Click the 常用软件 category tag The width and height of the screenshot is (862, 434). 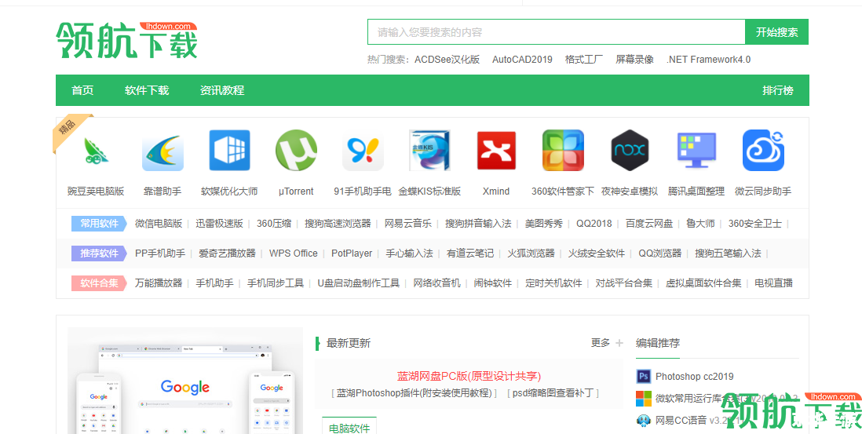tap(100, 224)
